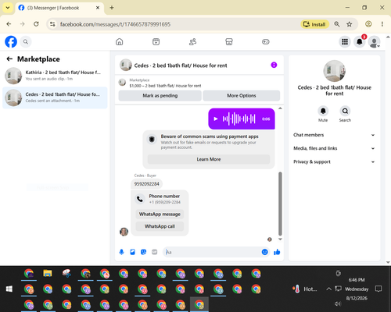This screenshot has width=391, height=312.
Task: Play the purple audio clip
Action: [216, 119]
